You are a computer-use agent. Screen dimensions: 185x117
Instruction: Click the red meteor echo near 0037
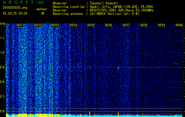click(118, 68)
